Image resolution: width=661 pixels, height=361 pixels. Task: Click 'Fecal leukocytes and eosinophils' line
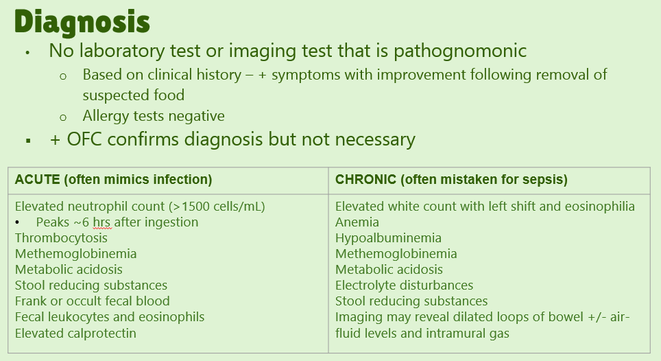pos(110,317)
